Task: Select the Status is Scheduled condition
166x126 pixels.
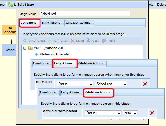Action: pos(55,54)
